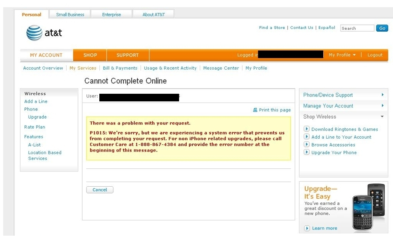Click arrow icon next to Add a Line to Your Account
393x236 pixels.
(306, 137)
